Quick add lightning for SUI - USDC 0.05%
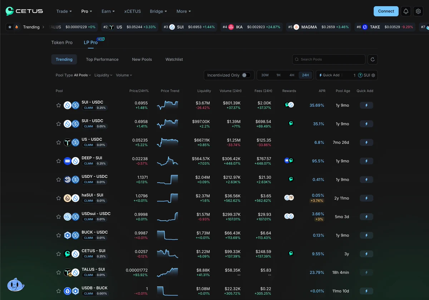The width and height of the screenshot is (429, 300). [x=366, y=124]
